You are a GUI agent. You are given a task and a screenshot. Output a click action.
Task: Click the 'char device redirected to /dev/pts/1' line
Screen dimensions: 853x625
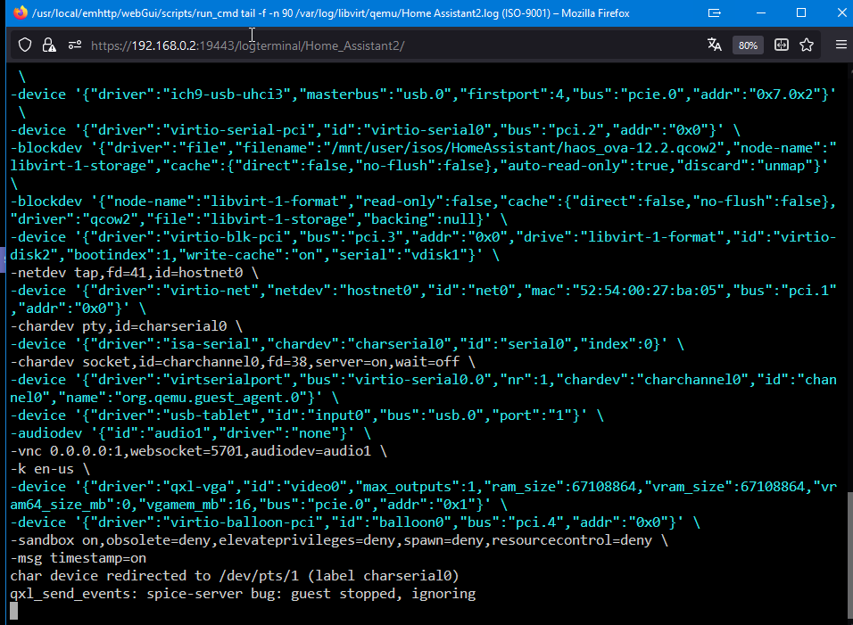235,576
